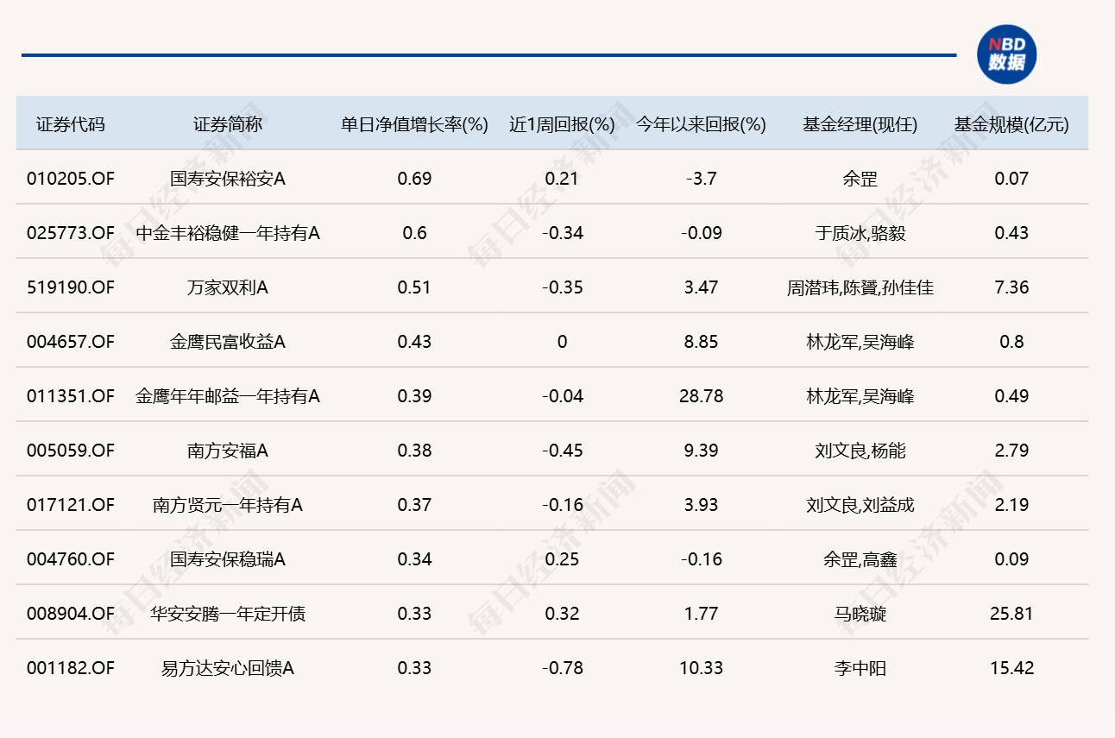
Task: Click fund size 7.36
Action: [1011, 287]
